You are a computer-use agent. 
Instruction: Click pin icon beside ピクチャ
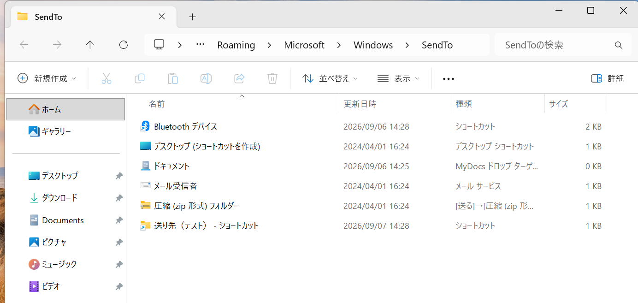tap(119, 242)
